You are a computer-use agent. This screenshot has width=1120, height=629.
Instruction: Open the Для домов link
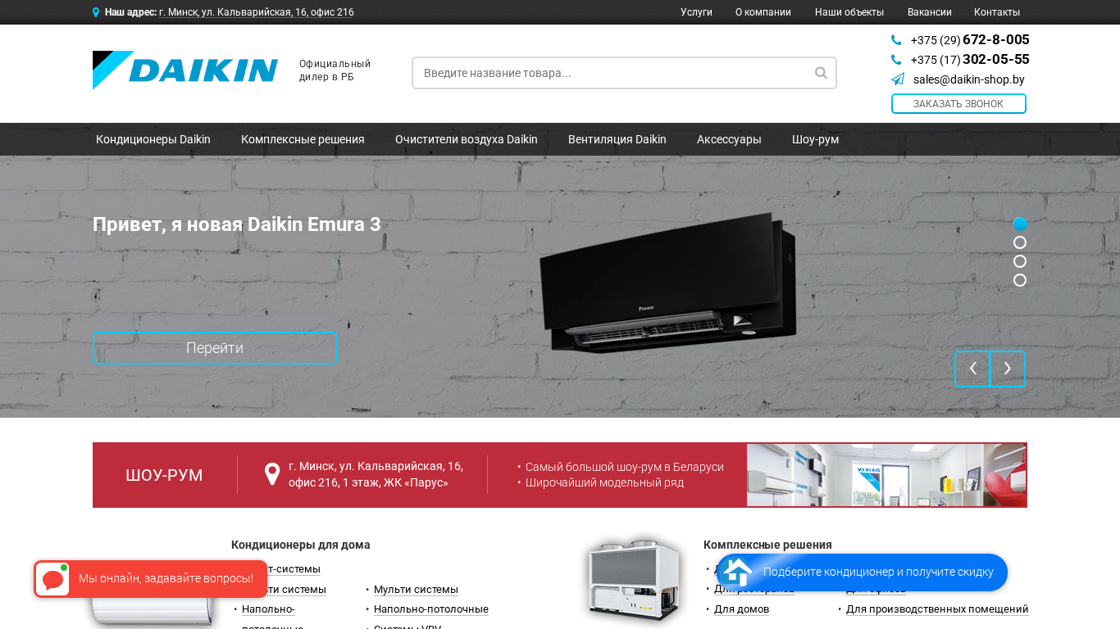click(x=741, y=609)
